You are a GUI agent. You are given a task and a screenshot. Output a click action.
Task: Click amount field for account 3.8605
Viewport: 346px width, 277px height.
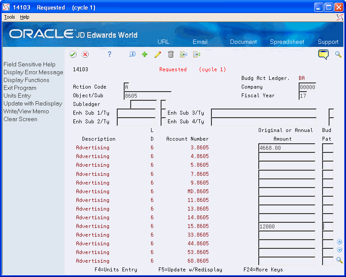(x=287, y=148)
